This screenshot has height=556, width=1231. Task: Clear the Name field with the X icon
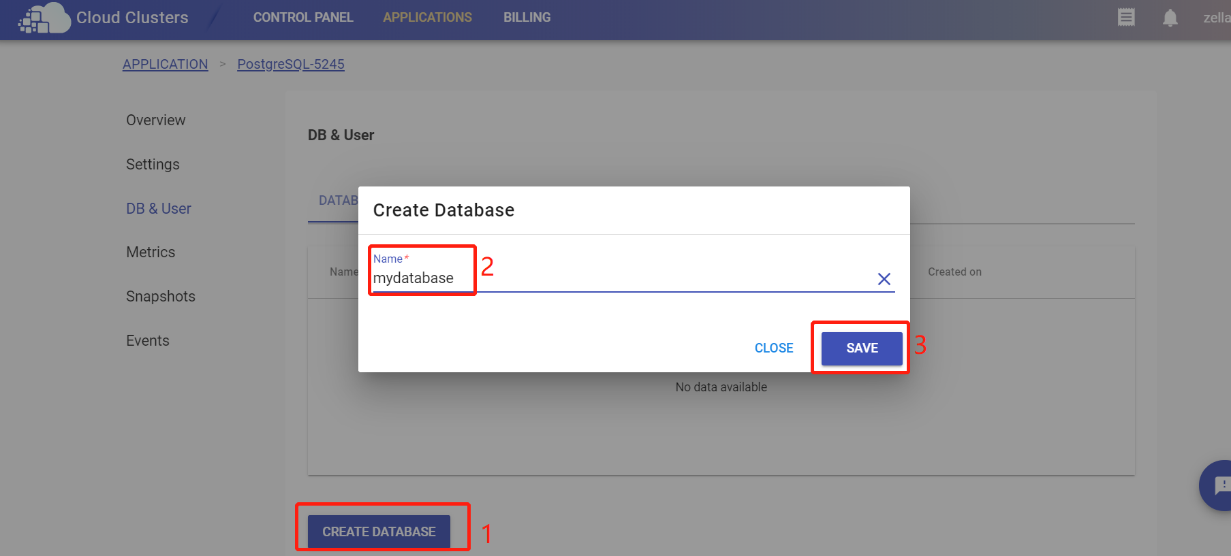(x=884, y=279)
